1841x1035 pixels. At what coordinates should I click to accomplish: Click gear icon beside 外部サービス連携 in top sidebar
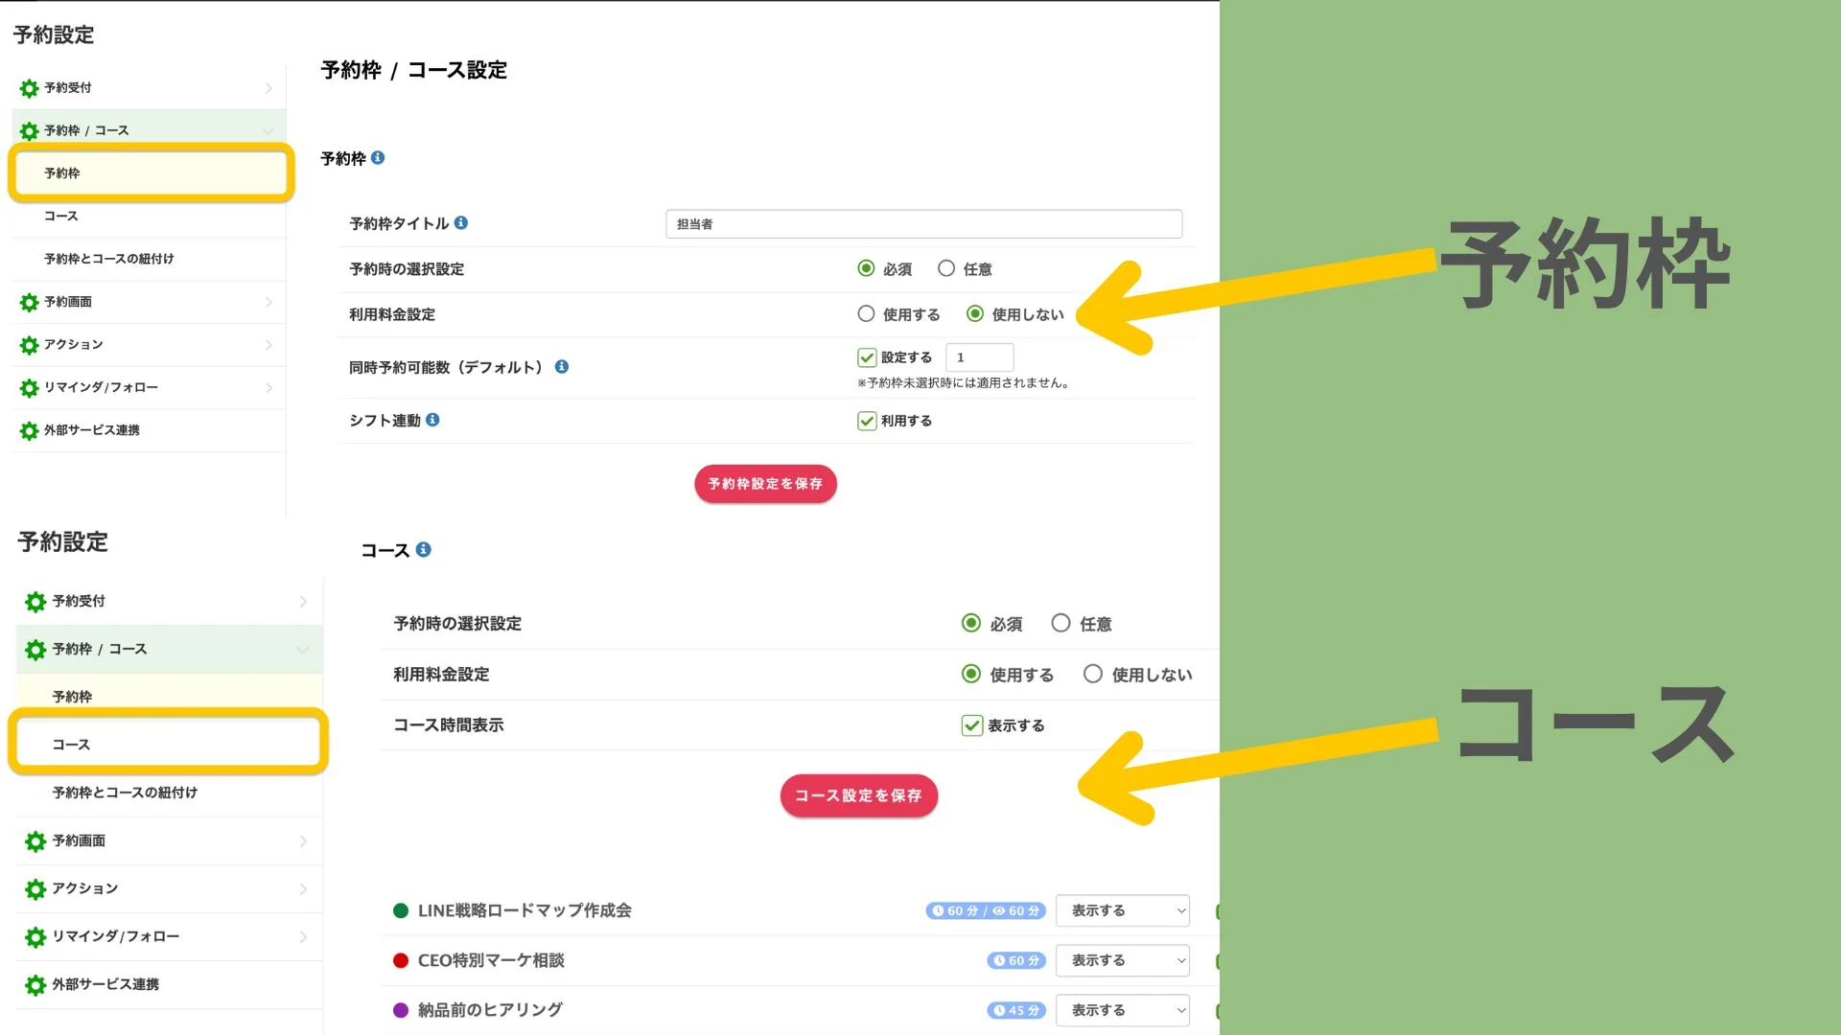(29, 431)
